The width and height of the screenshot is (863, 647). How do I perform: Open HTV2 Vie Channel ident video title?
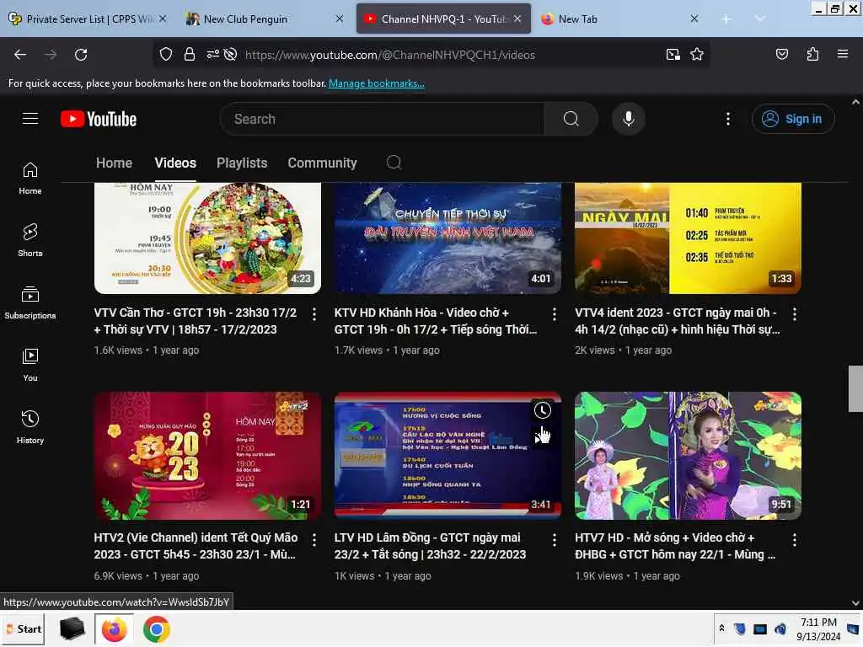(x=196, y=546)
